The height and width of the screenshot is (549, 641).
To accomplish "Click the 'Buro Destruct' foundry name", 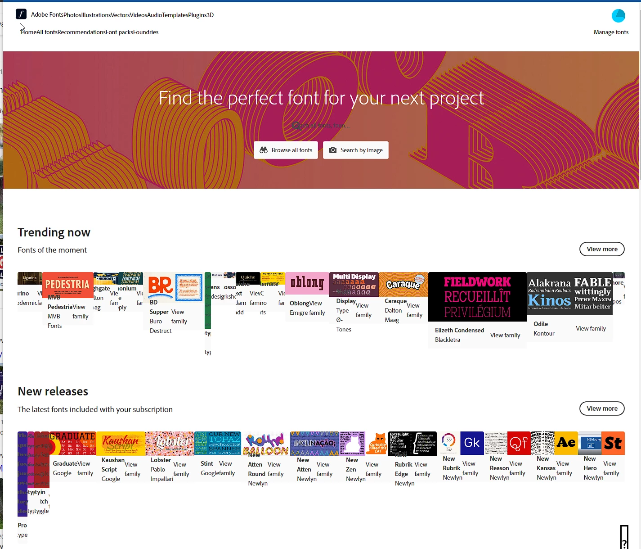I will pos(160,326).
